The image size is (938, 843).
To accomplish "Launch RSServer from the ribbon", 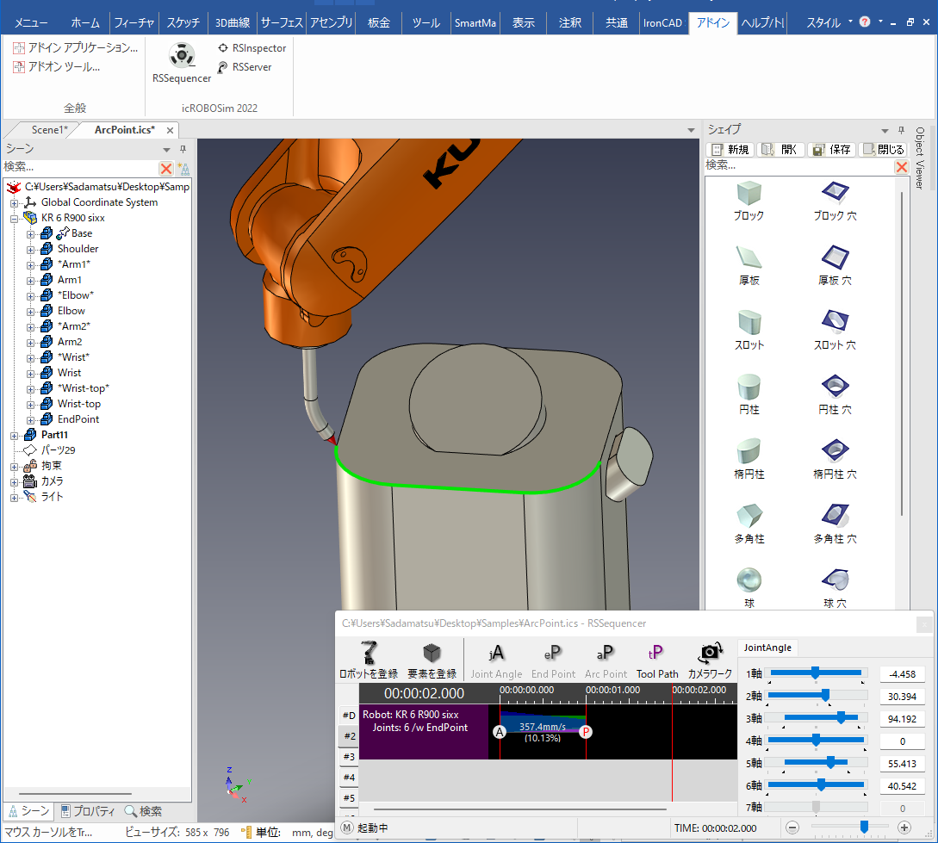I will pos(223,67).
